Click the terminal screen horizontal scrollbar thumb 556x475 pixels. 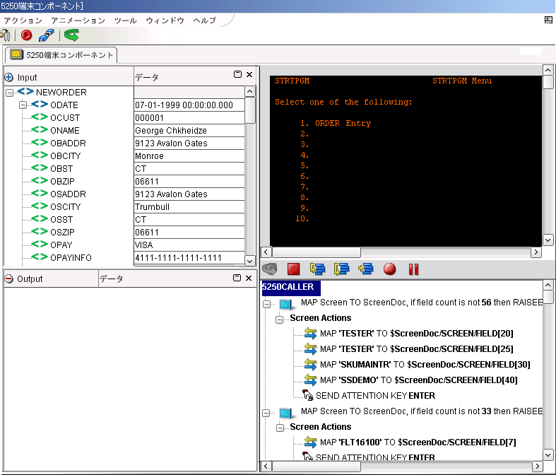coord(316,252)
